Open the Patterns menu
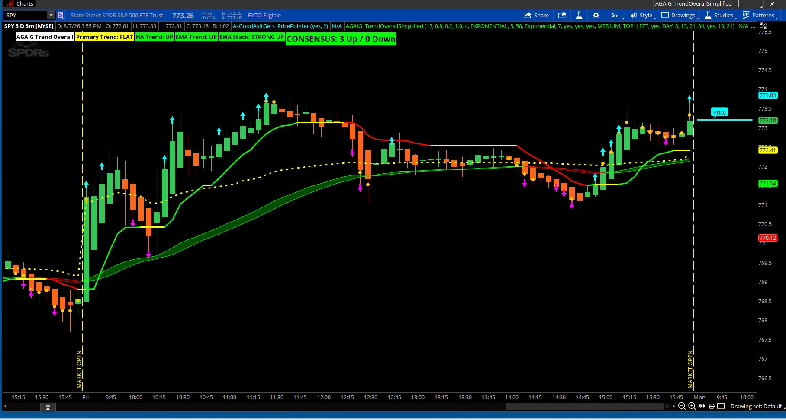Screen dimensions: 786x420 [x=760, y=15]
